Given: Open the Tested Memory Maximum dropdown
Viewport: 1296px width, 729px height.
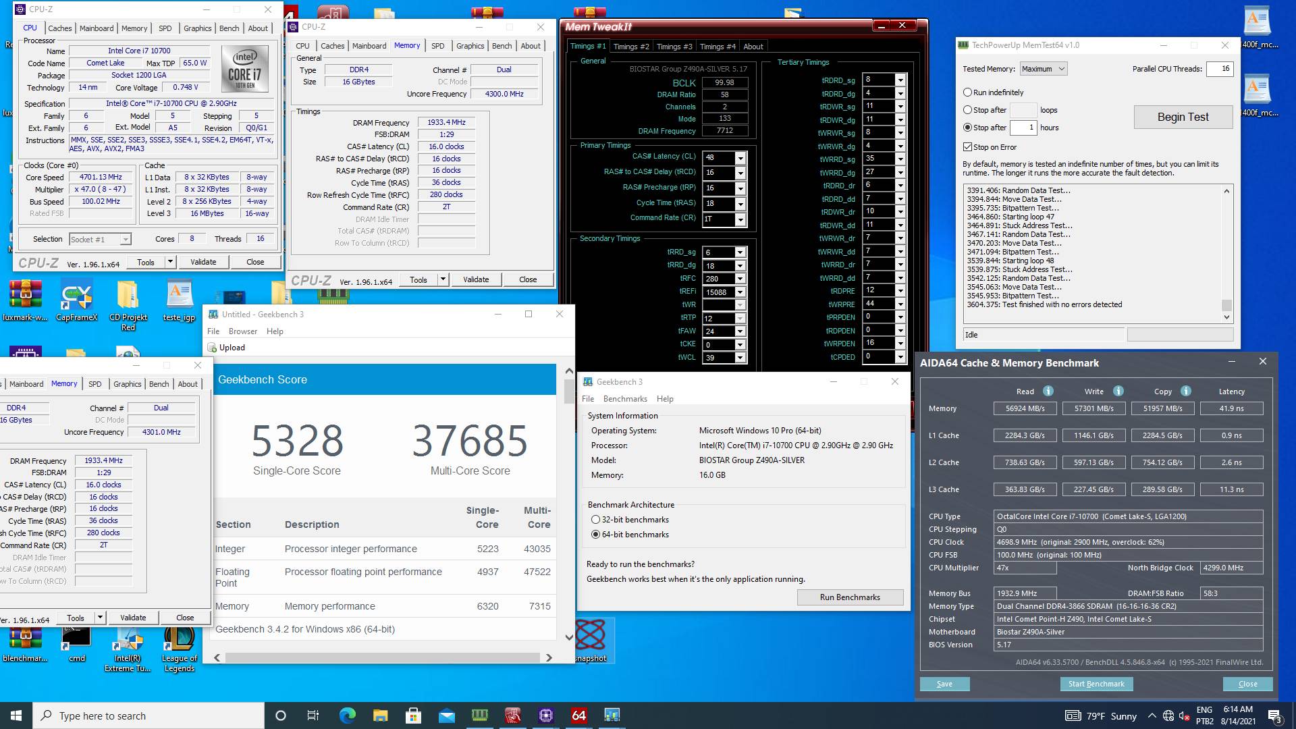Looking at the screenshot, I should 1043,69.
